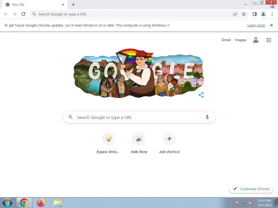Click magnifier icon in page search box
Image resolution: width=278 pixels, height=208 pixels.
[x=70, y=117]
